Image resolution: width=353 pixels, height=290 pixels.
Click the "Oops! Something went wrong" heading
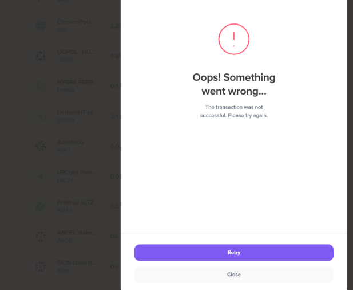coord(233,84)
